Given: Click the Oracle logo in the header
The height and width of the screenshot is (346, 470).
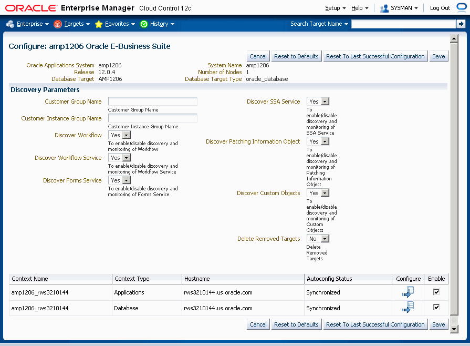Looking at the screenshot, I should [x=31, y=8].
